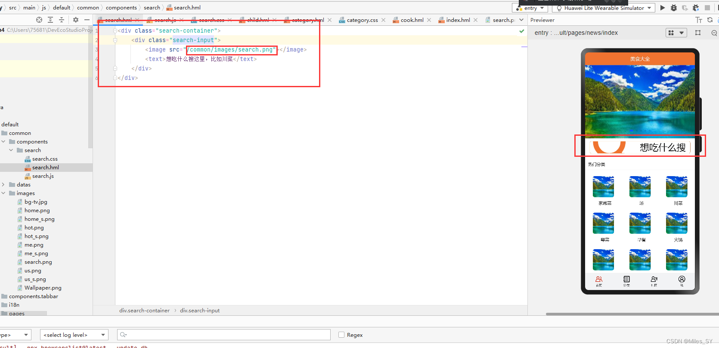Viewport: 719px width, 348px height.
Task: Select components.tabbar folder in tree
Action: [33, 296]
